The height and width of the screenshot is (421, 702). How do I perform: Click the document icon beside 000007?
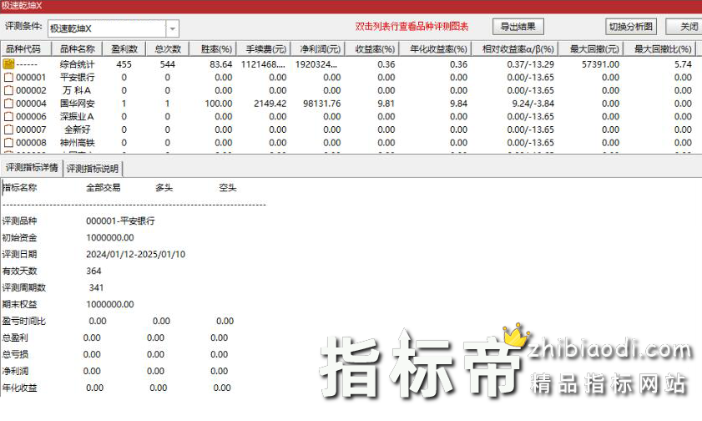tap(8, 129)
